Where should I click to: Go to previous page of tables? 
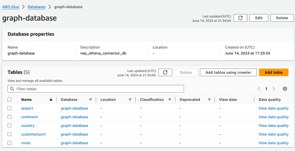click(259, 89)
